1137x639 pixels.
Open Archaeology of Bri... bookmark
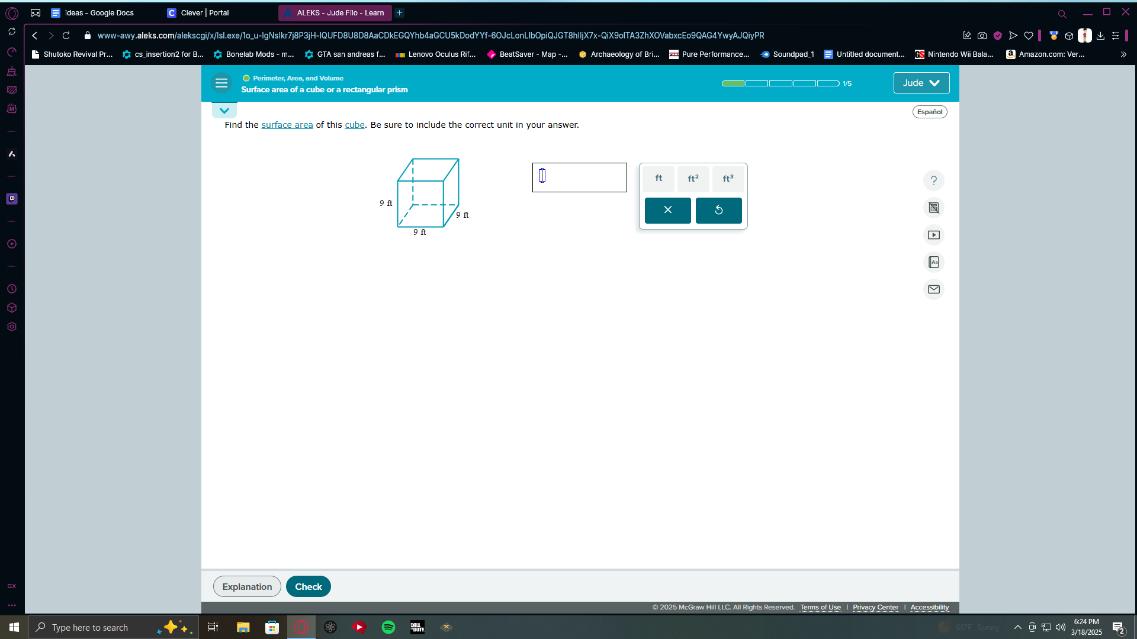(619, 54)
